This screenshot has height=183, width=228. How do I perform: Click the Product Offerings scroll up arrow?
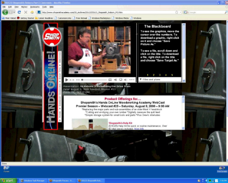(x=183, y=97)
